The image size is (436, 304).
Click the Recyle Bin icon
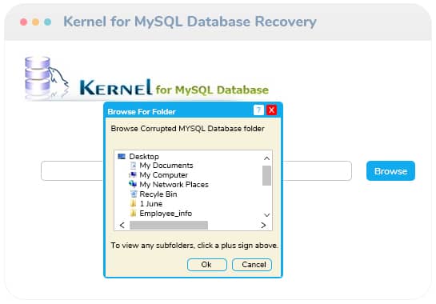tap(134, 194)
